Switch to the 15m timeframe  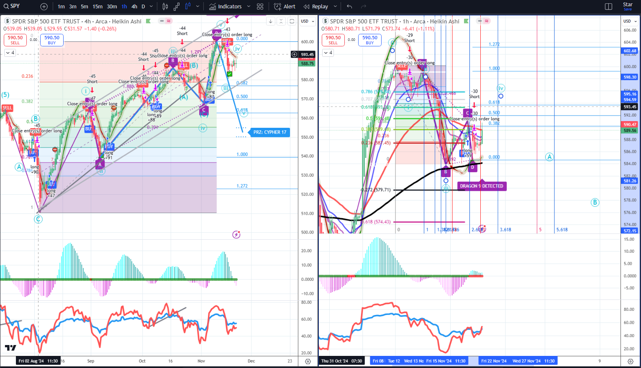[97, 7]
